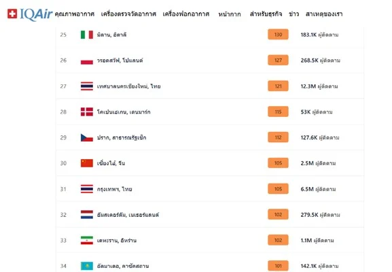The image size is (392, 272).
Task: Open the เครื่องฟอกอากาศ menu
Action: [186, 14]
